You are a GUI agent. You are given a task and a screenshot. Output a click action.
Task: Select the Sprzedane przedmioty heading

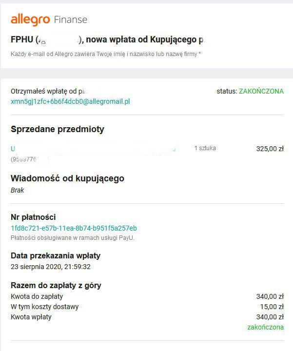pyautogui.click(x=58, y=129)
